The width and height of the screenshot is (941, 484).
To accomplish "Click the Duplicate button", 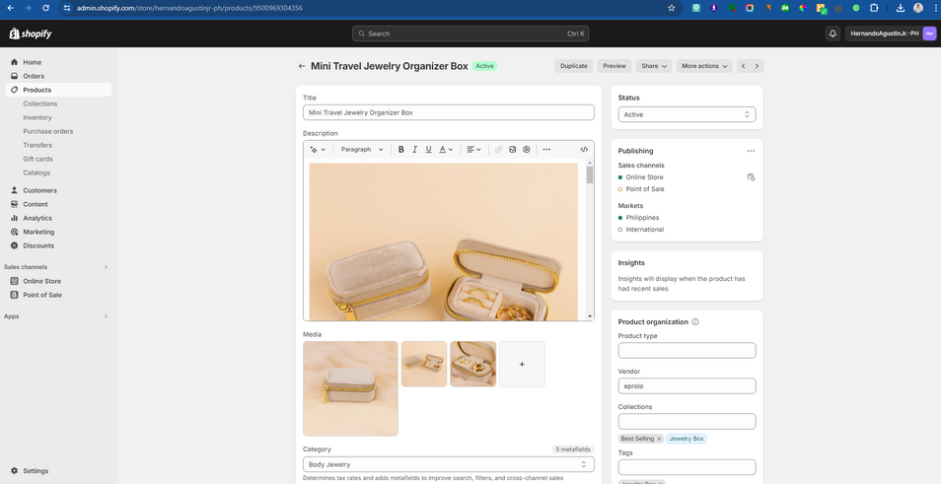I will pos(574,66).
